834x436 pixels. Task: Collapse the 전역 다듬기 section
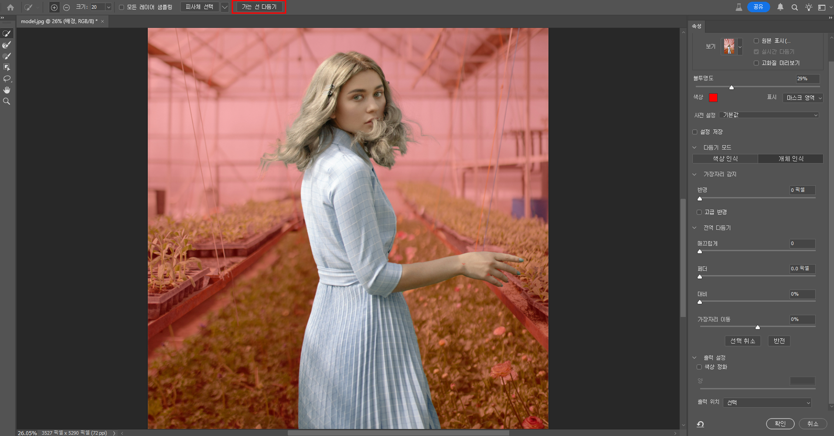(x=694, y=228)
